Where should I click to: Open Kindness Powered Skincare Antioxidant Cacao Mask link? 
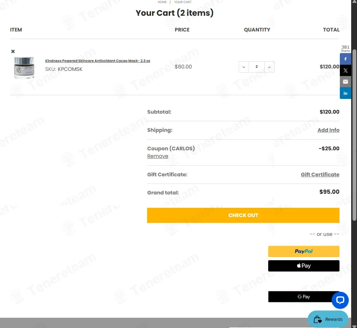(x=97, y=61)
